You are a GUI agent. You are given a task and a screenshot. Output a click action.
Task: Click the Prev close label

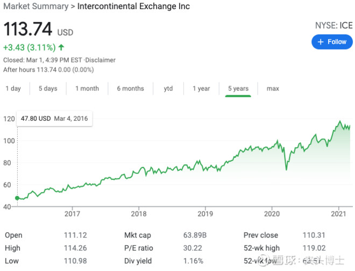[261, 235]
